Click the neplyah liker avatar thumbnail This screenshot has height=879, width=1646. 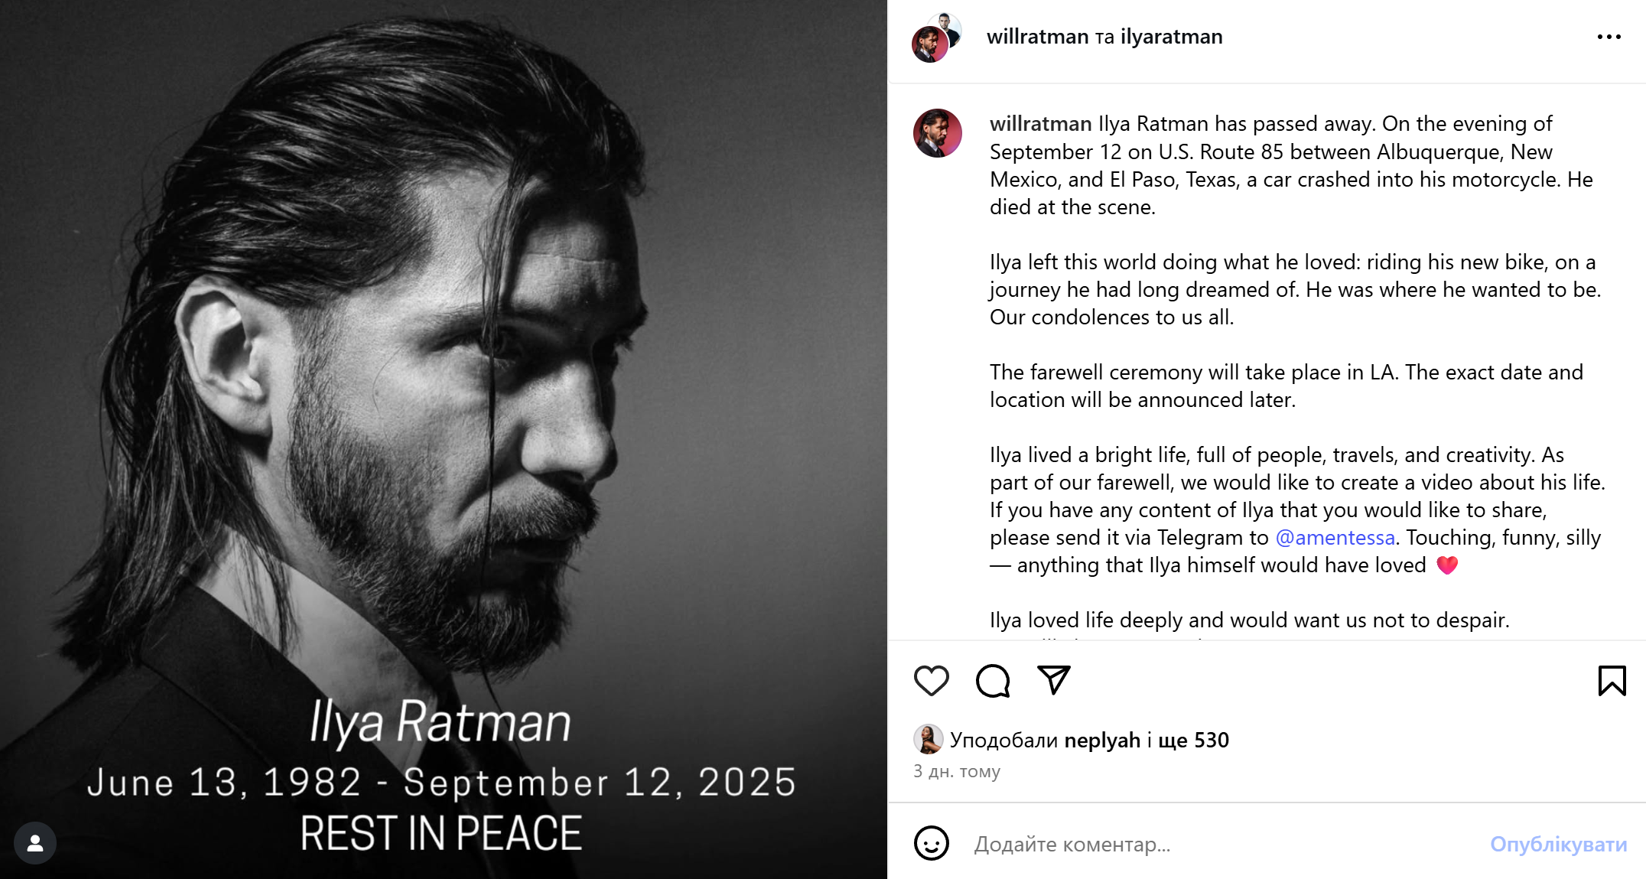click(x=928, y=739)
